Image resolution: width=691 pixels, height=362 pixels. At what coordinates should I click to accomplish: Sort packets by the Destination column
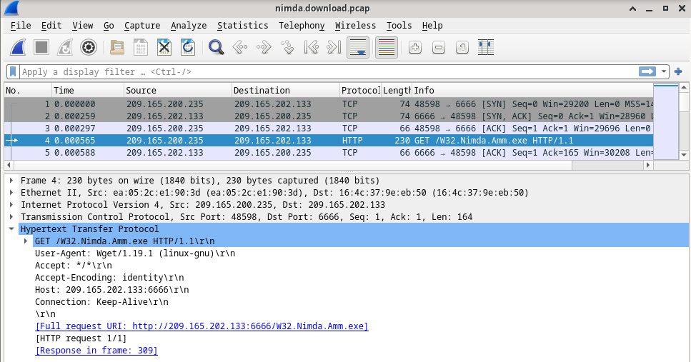(x=286, y=90)
